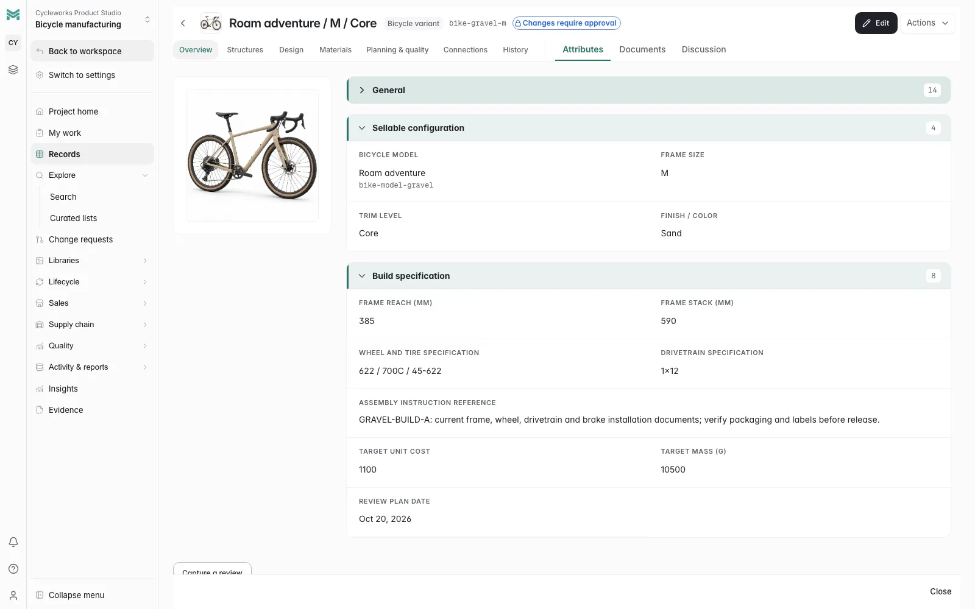Open the Actions dropdown
The image size is (975, 609).
pyautogui.click(x=927, y=23)
